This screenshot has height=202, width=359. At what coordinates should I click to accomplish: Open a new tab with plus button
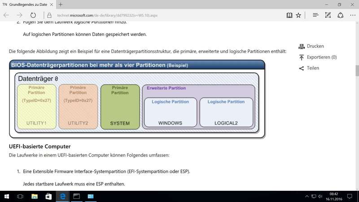[61, 4]
